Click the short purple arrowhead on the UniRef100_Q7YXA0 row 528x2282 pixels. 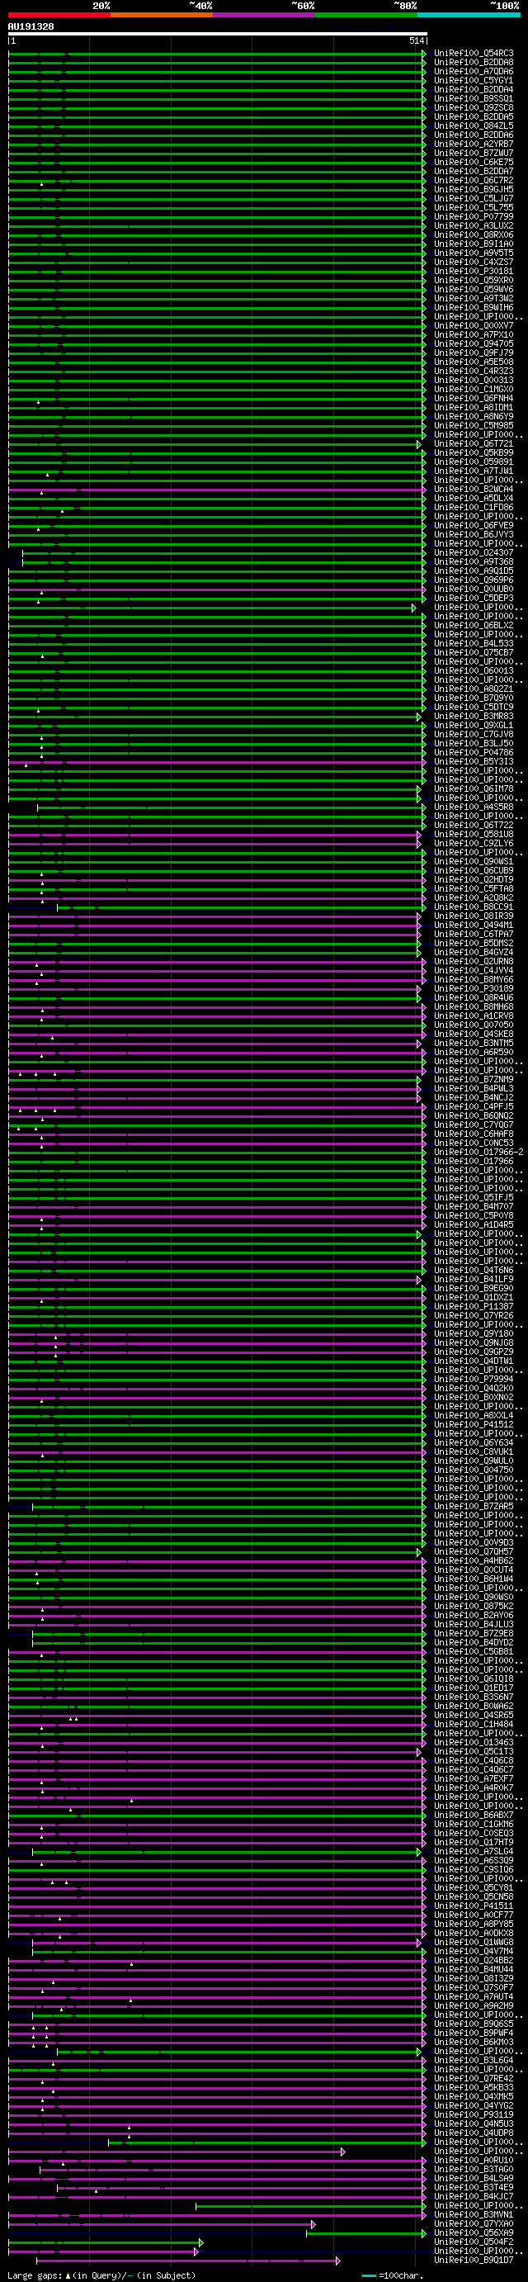313,2224
